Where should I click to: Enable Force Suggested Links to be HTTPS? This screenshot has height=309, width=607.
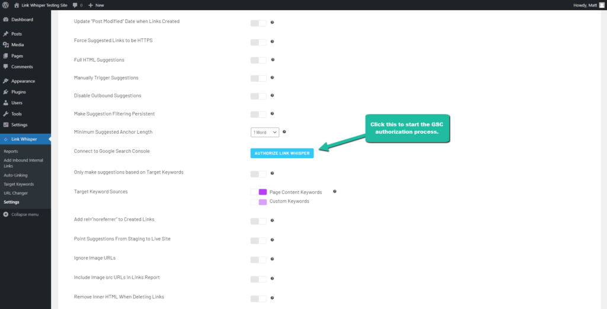click(258, 42)
